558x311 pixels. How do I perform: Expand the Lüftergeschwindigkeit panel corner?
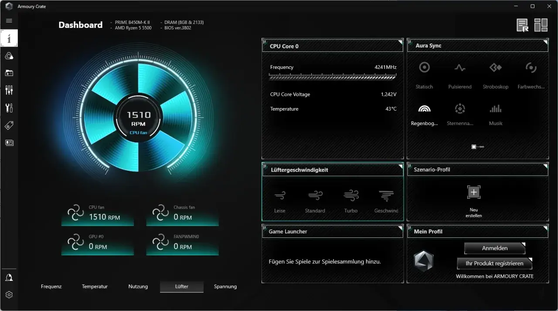[x=400, y=166]
